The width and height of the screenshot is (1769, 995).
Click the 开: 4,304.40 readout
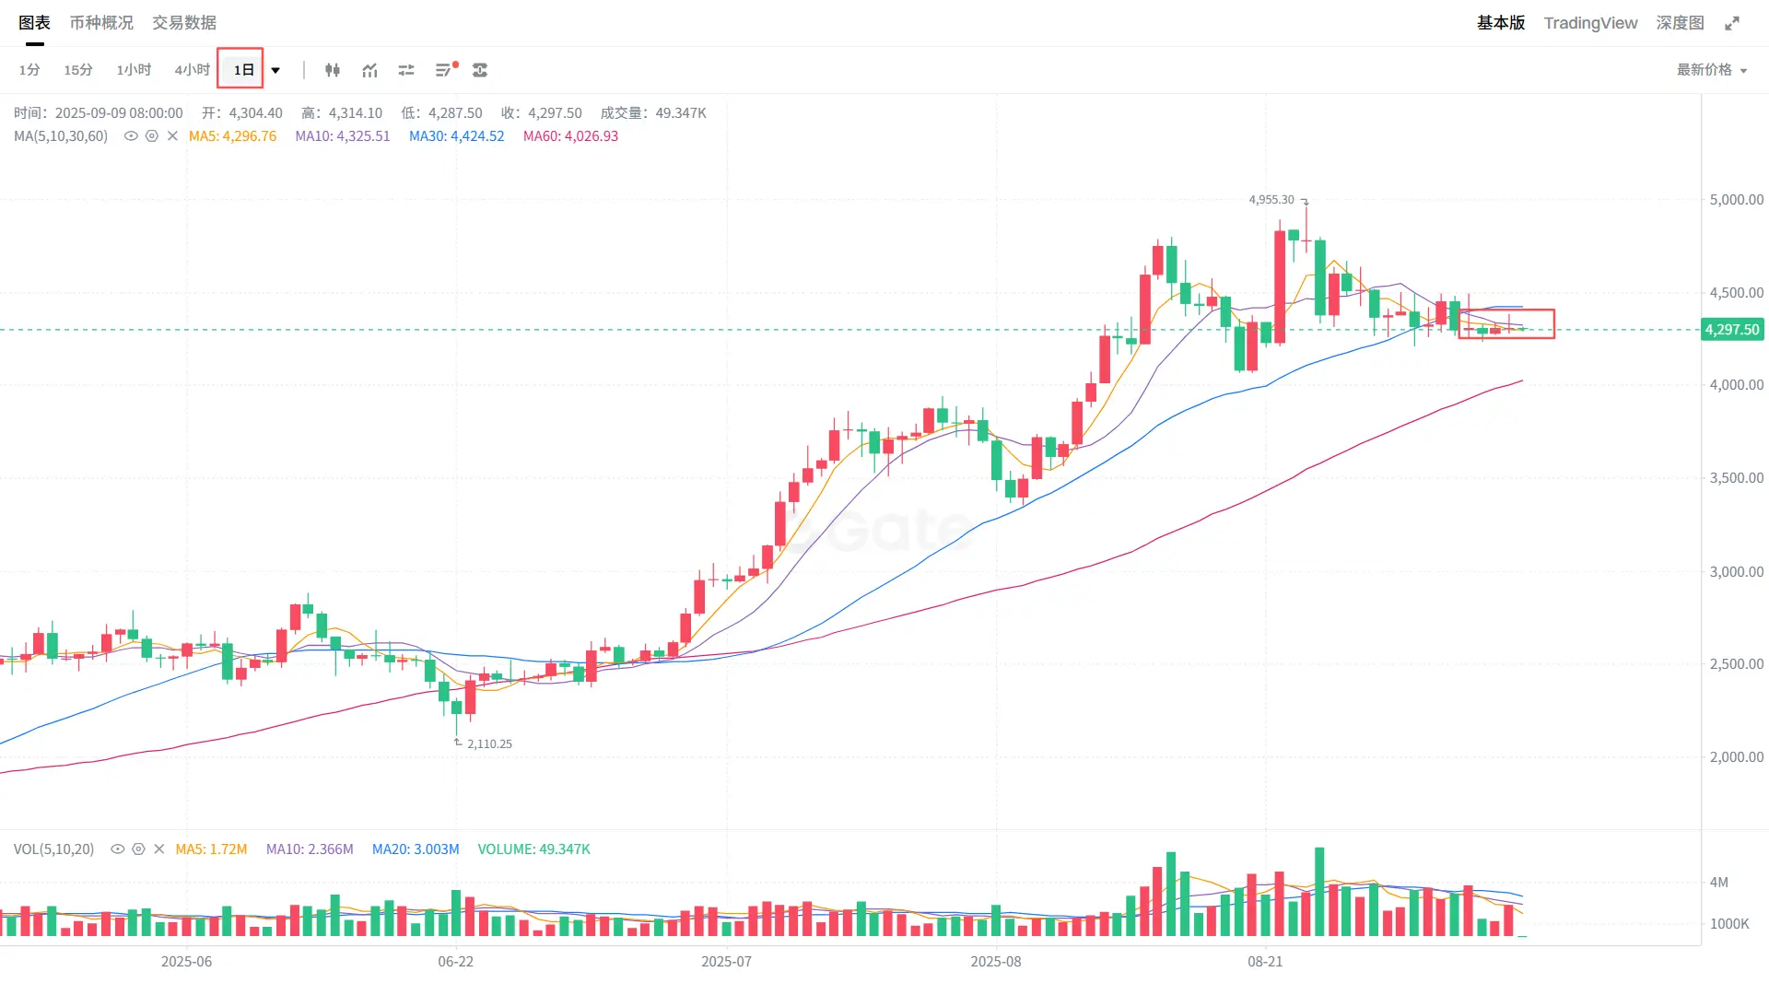[x=242, y=113]
